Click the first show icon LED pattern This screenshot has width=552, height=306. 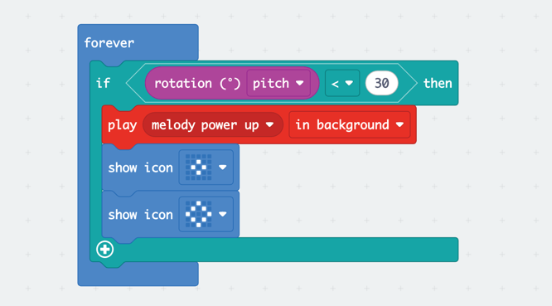(199, 168)
